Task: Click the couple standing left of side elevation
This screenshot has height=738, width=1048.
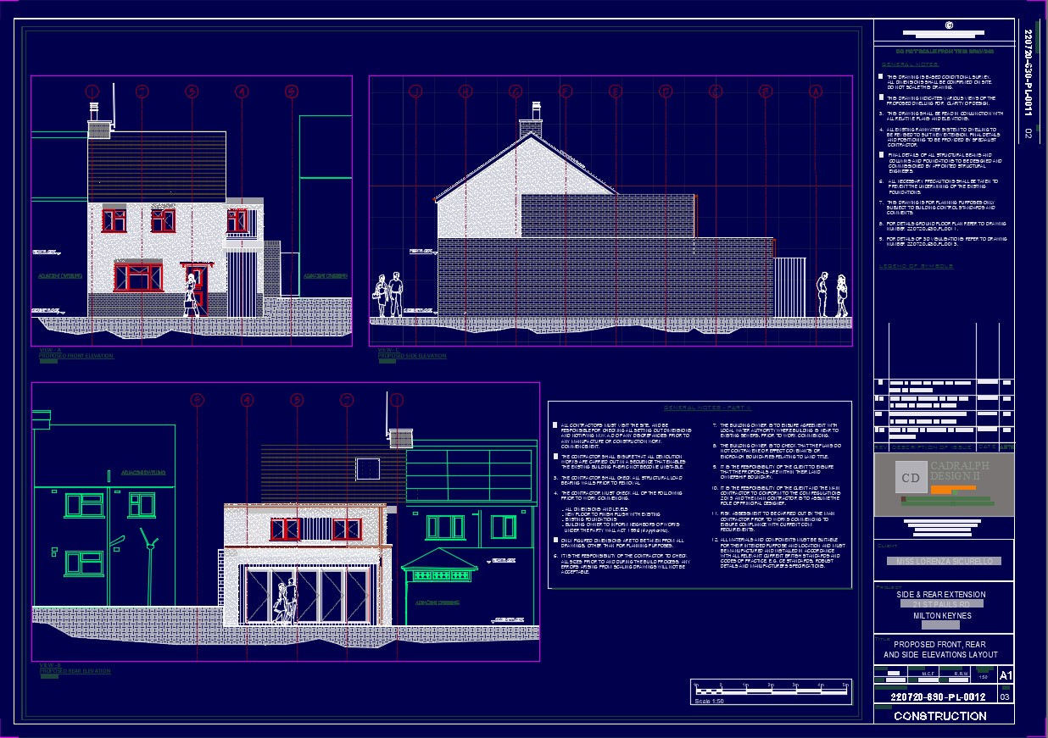Action: click(388, 295)
